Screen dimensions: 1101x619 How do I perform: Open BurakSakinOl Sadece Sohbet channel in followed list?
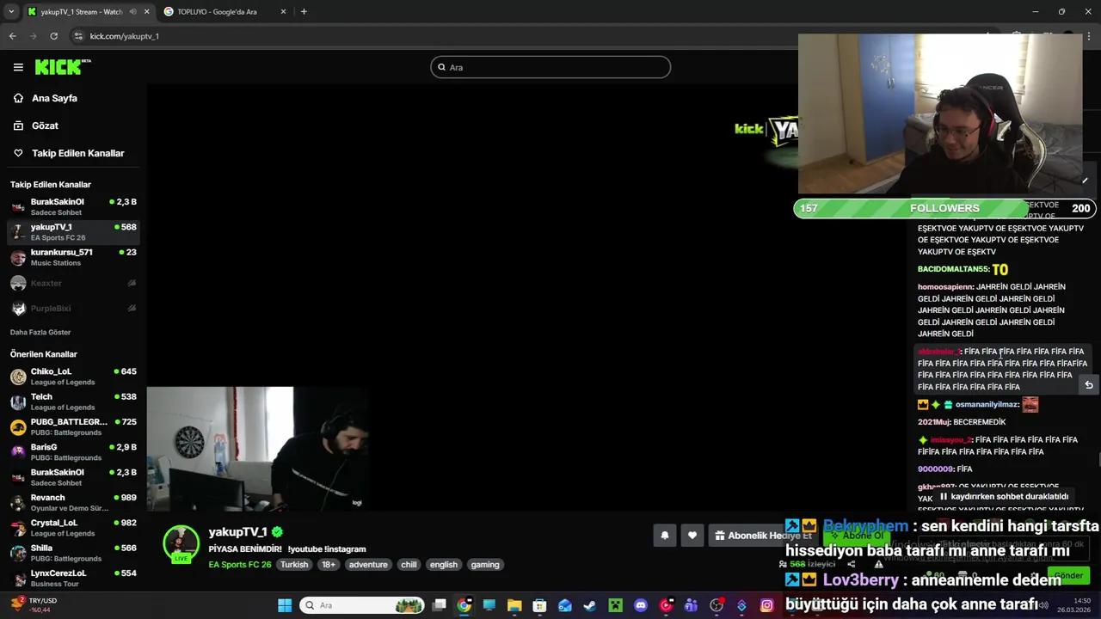73,207
